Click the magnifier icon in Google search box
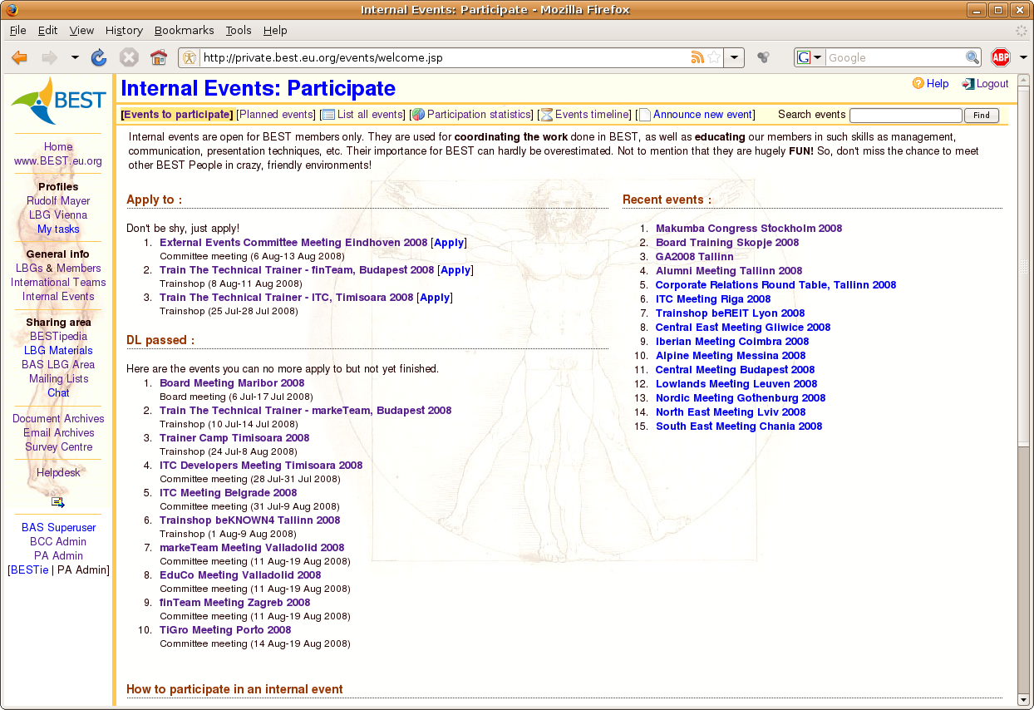Screen dimensions: 1034x710 click(972, 57)
